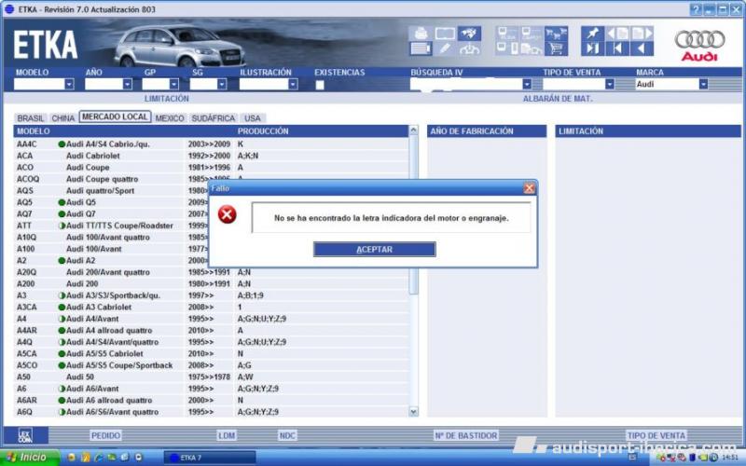Select the Audi A3 Cabriolet row

point(212,308)
